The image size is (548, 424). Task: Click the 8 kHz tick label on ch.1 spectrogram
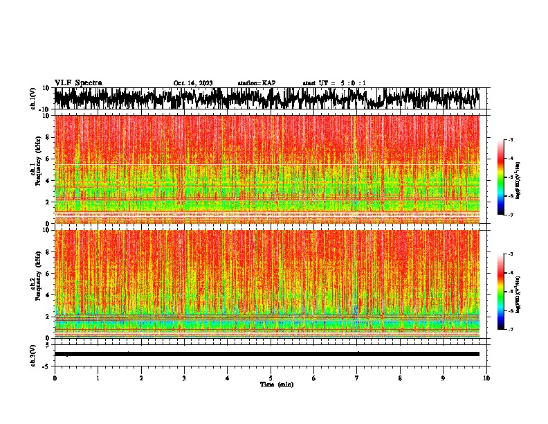tap(48, 137)
